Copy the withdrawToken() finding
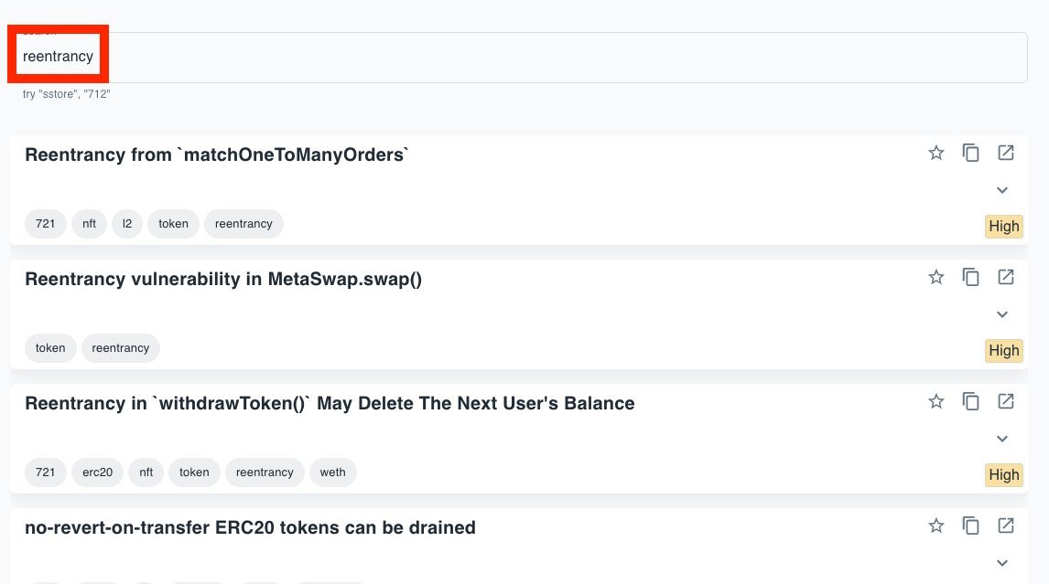 (970, 401)
